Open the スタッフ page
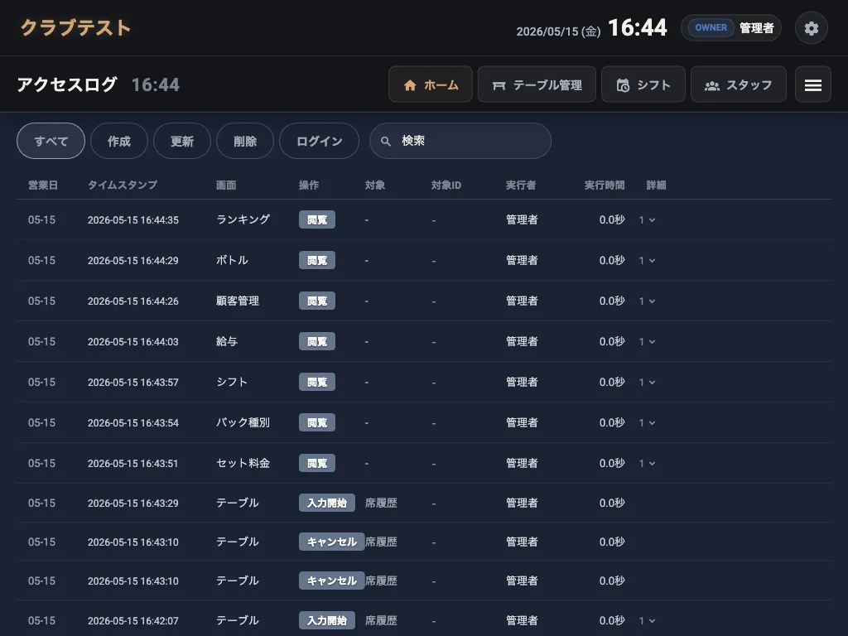This screenshot has width=848, height=636. tap(738, 84)
